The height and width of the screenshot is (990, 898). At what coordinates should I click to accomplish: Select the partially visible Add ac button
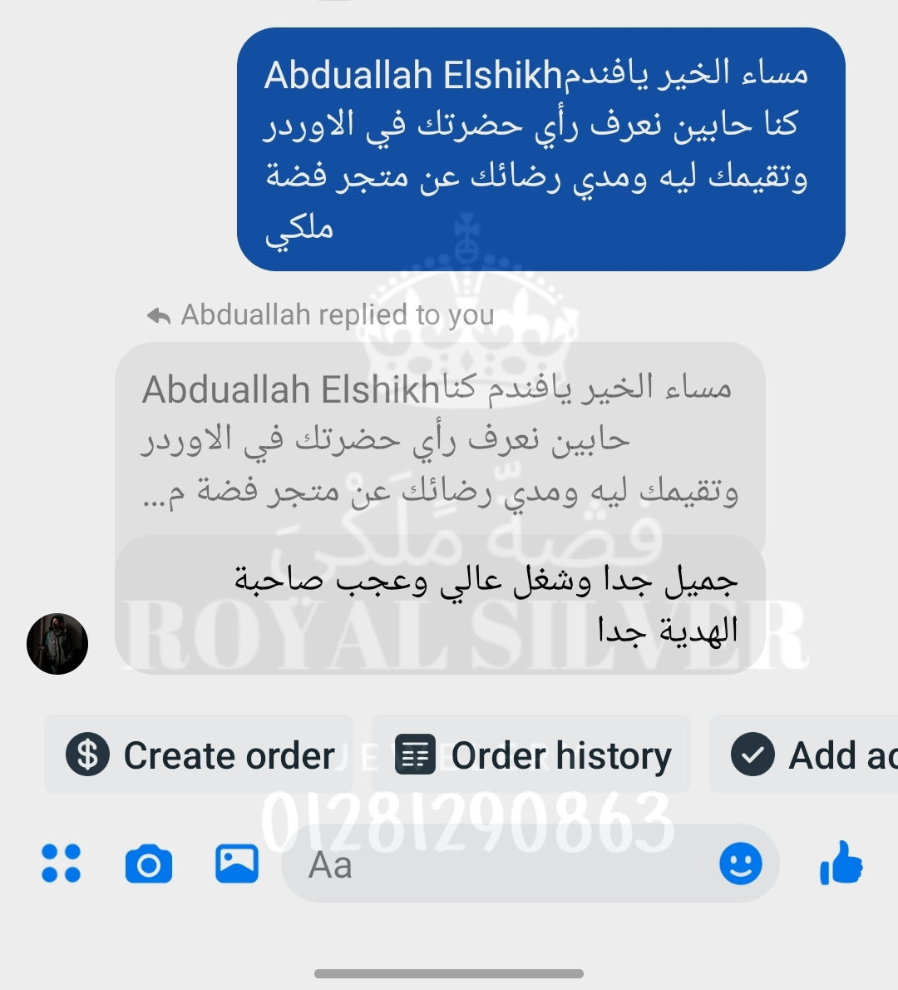pyautogui.click(x=804, y=754)
